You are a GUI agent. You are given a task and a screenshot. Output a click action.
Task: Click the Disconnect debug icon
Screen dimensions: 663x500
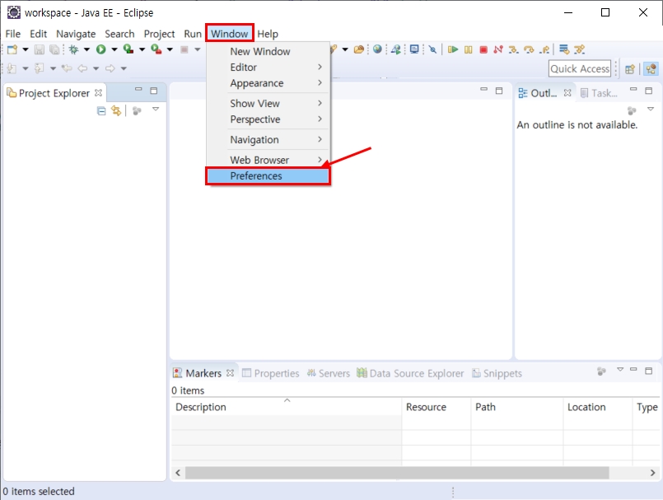pos(498,49)
